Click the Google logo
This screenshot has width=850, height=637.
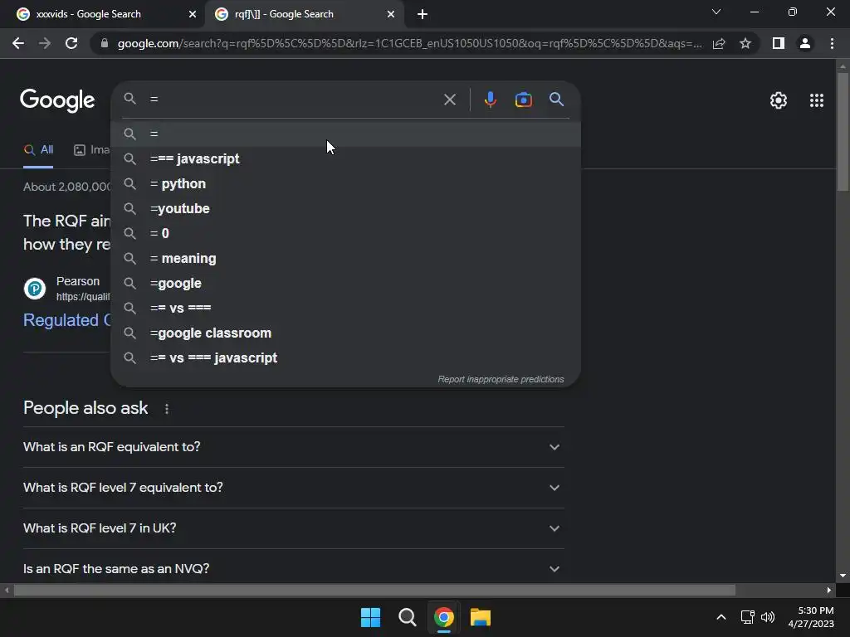point(57,100)
